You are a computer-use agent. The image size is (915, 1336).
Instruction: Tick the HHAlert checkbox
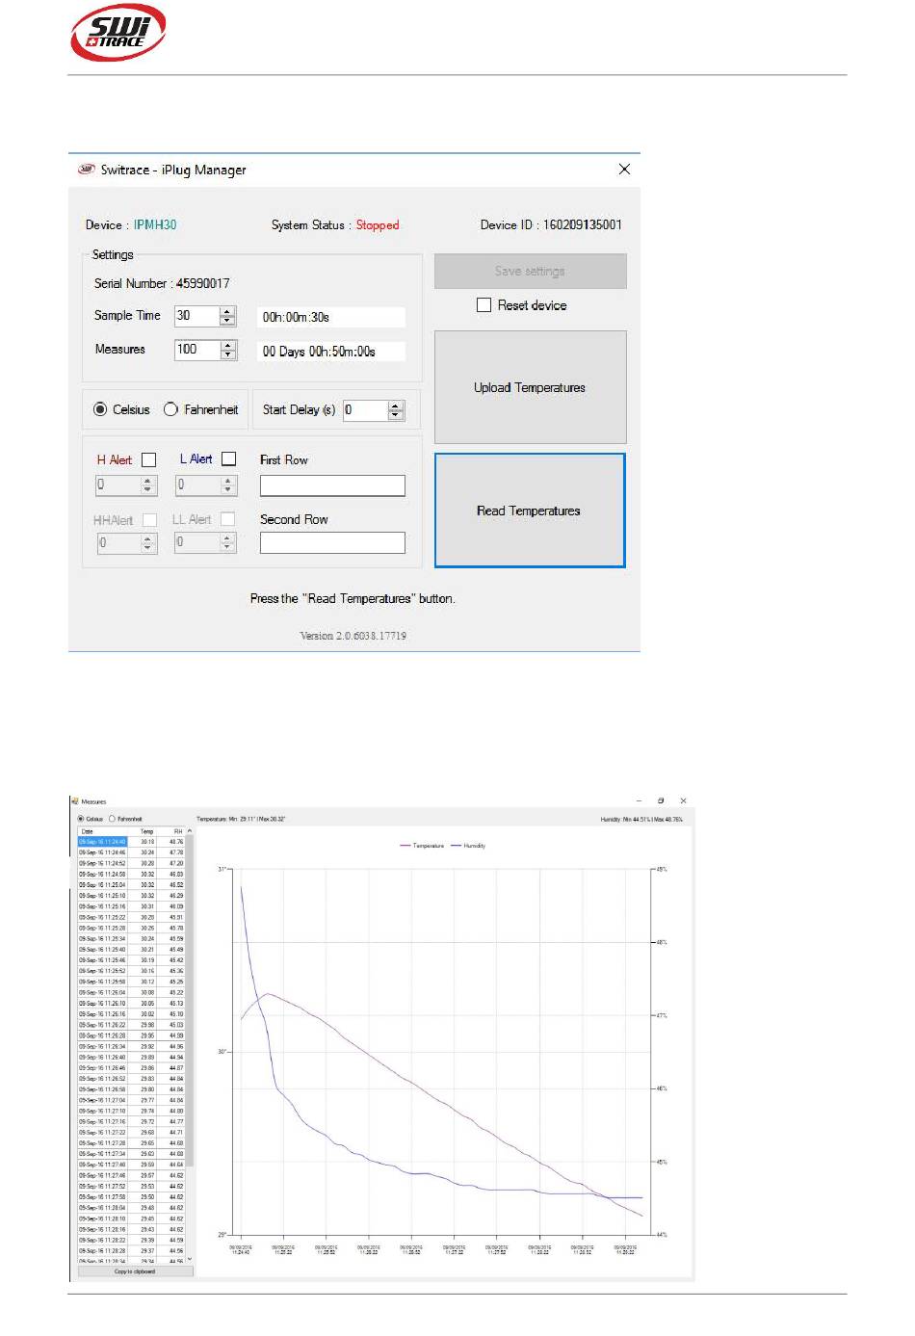coord(149,519)
